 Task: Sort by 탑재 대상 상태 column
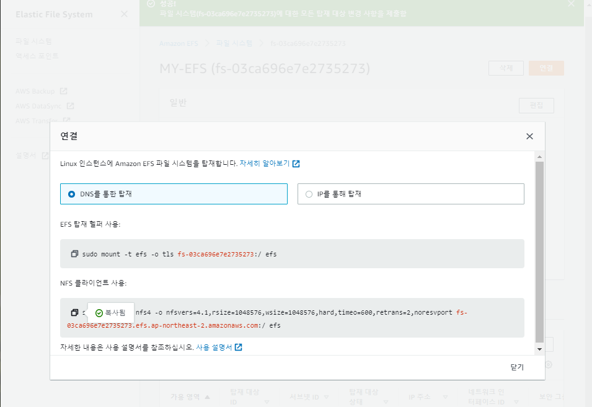click(368, 397)
